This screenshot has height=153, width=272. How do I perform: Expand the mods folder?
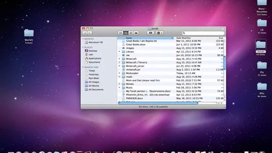(119, 76)
